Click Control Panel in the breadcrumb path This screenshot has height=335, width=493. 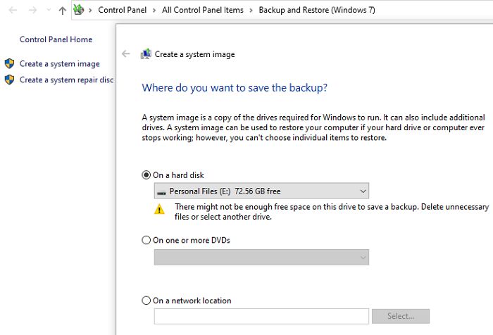[x=122, y=10]
